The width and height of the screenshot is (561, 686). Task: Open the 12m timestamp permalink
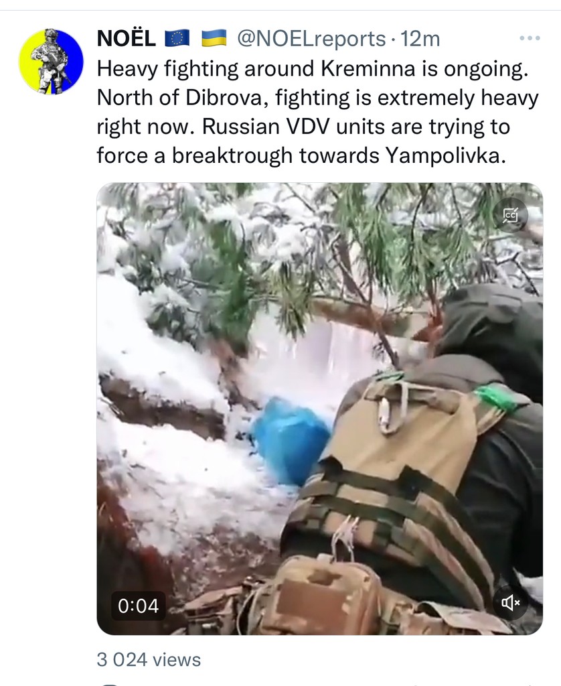pyautogui.click(x=420, y=38)
